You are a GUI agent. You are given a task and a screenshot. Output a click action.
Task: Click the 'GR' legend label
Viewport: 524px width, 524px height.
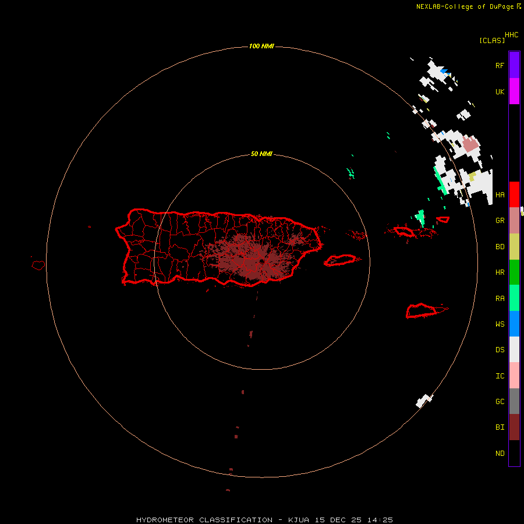500,221
